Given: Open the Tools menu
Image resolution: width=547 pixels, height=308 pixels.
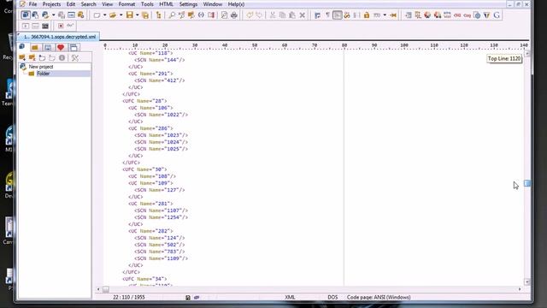Looking at the screenshot, I should tap(147, 4).
